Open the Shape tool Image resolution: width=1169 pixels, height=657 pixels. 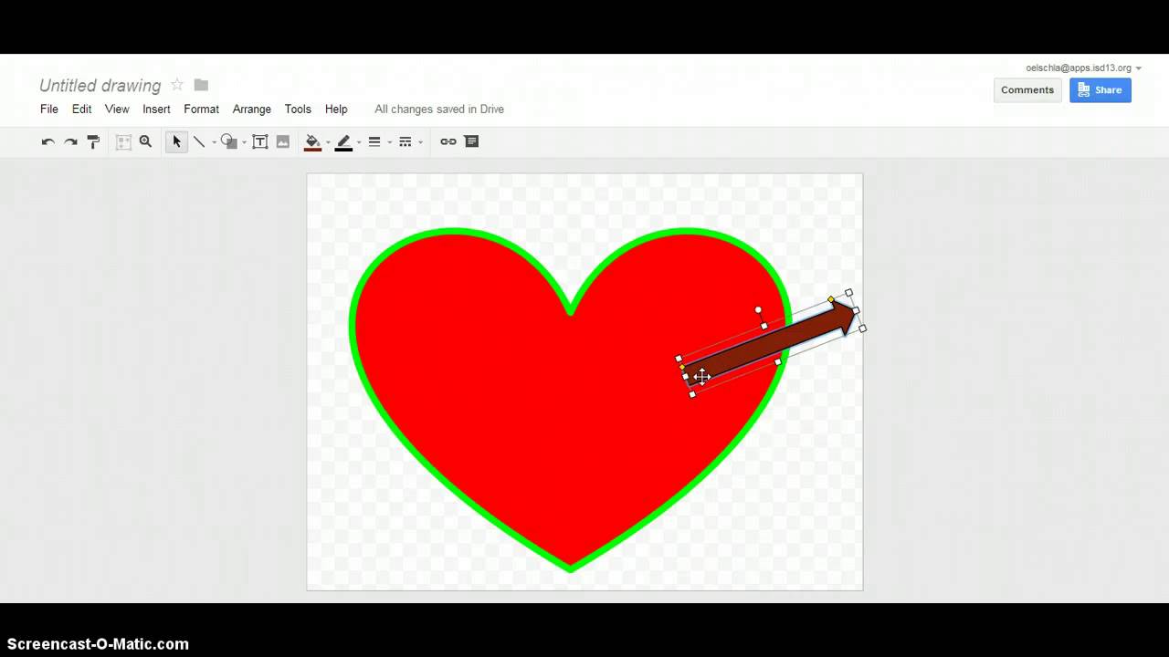[226, 141]
